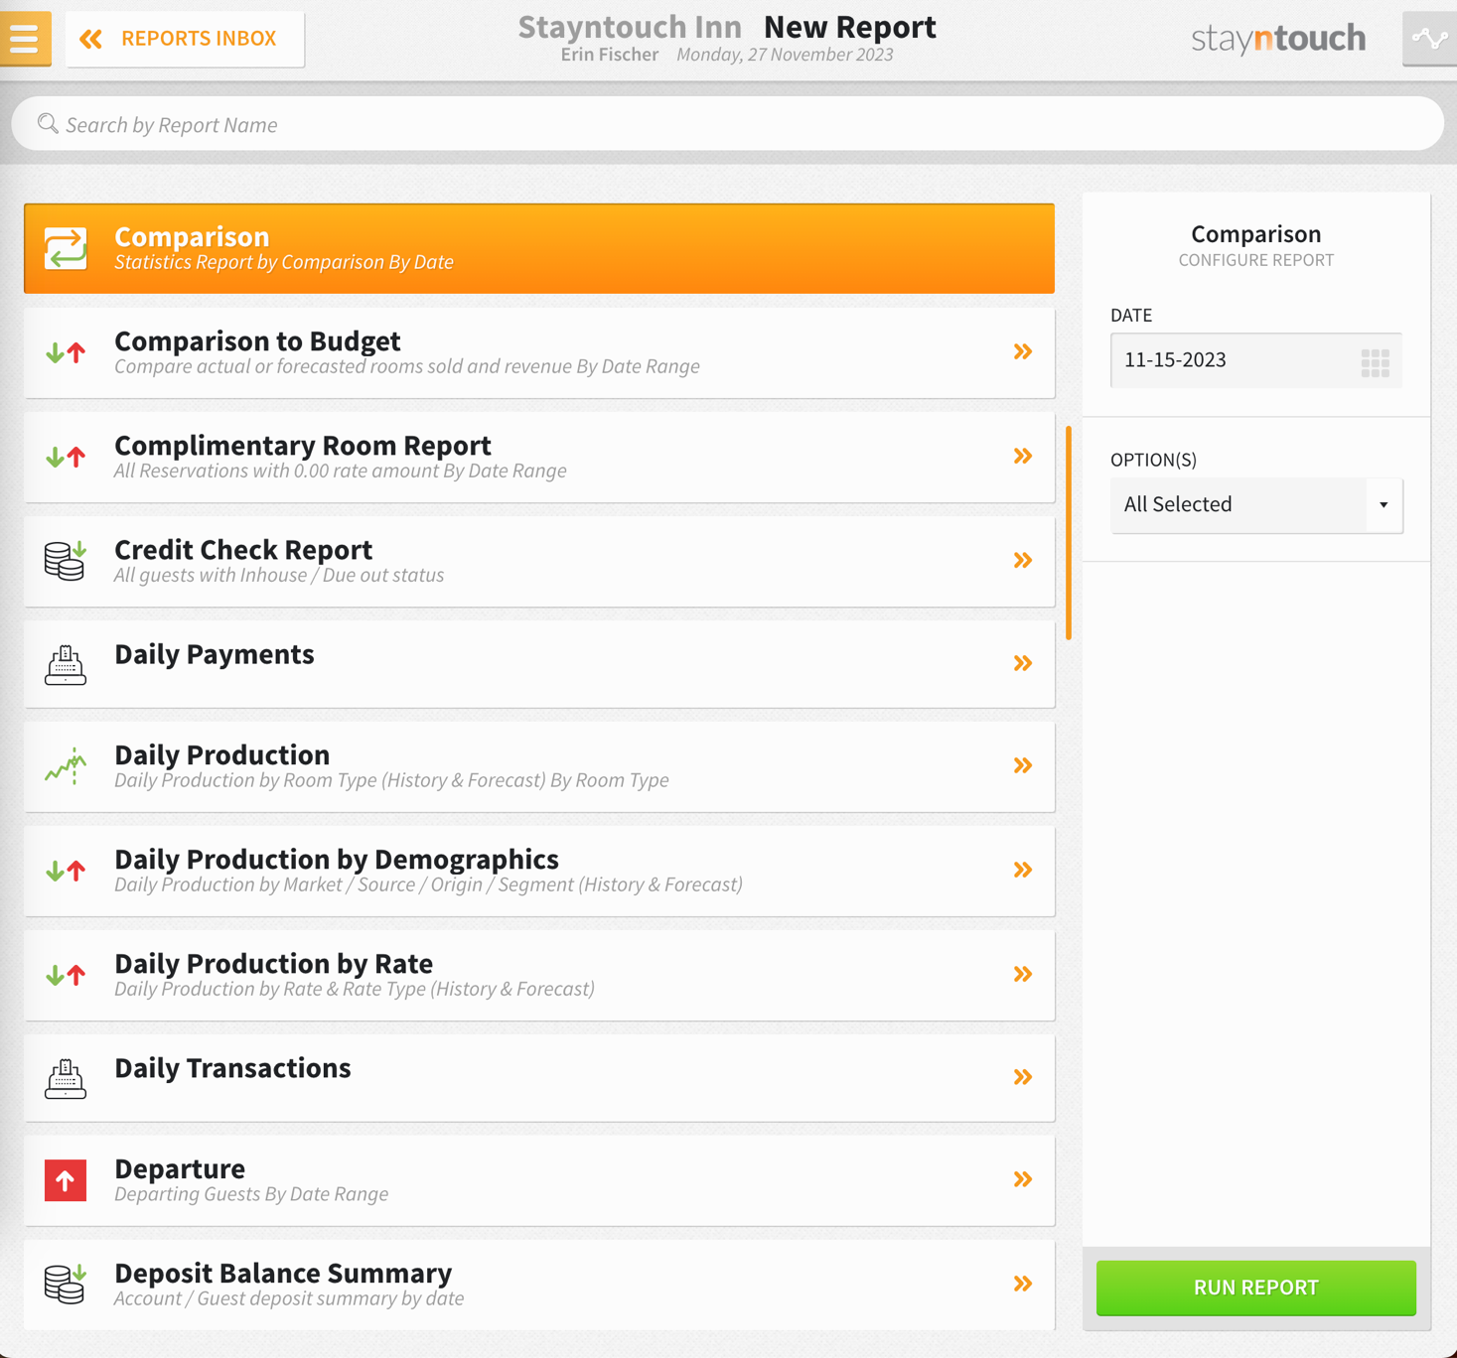Select the 'Daily Production by Demographics' title
Viewport: 1457px width, 1358px height.
point(337,859)
